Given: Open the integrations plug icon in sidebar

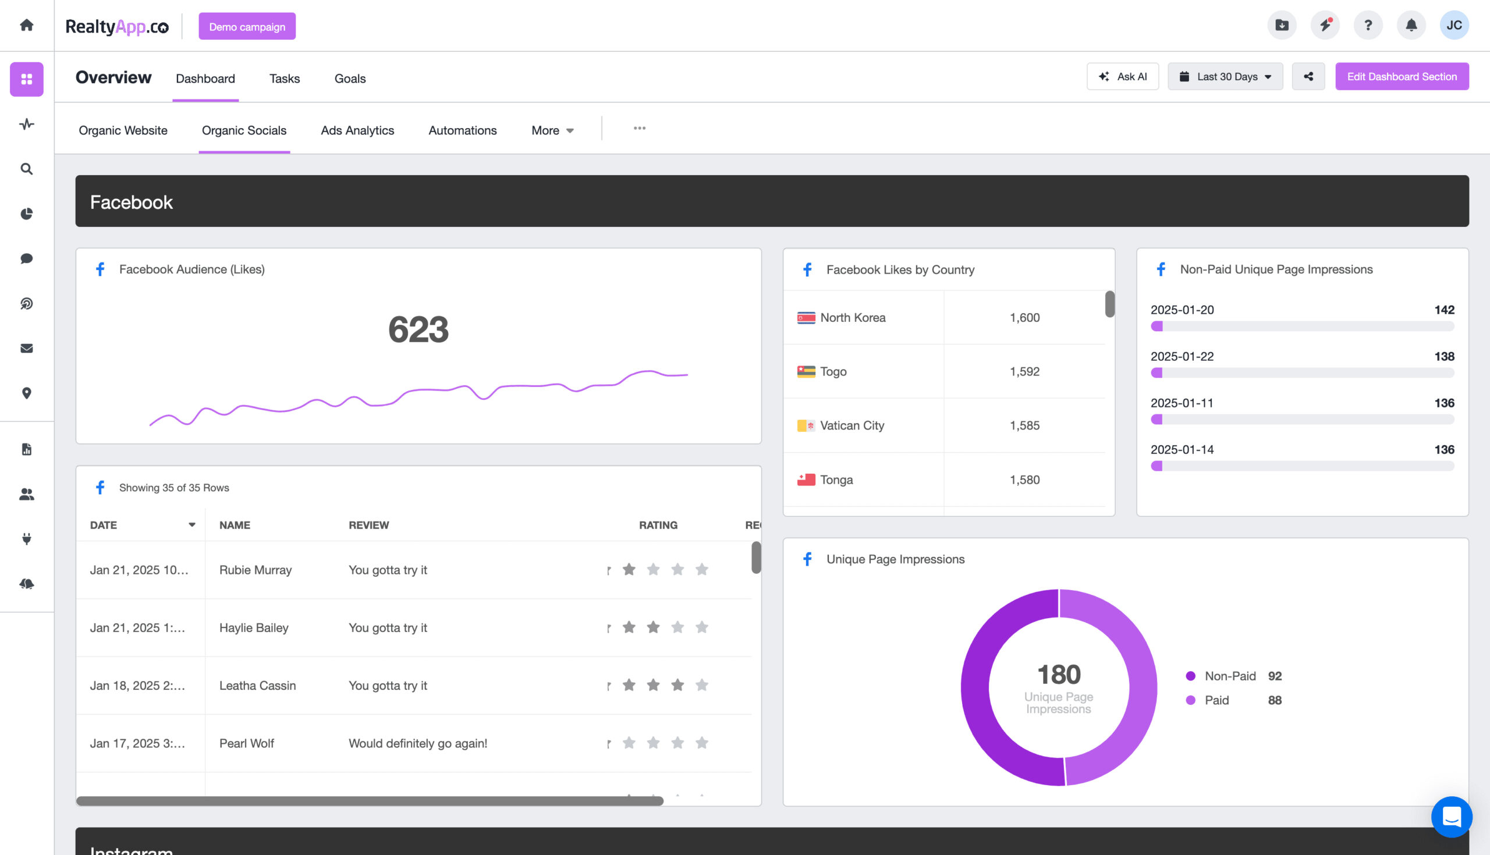Looking at the screenshot, I should point(26,538).
